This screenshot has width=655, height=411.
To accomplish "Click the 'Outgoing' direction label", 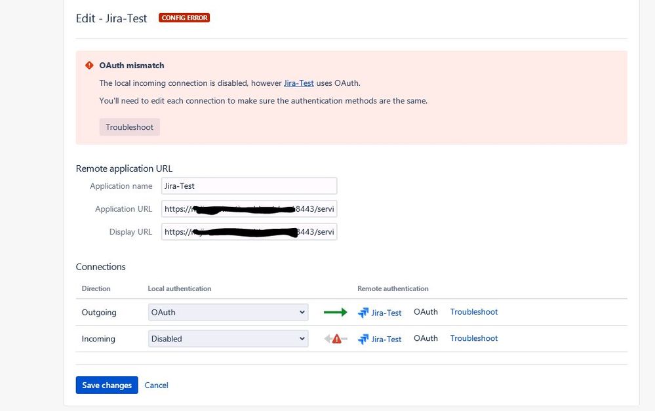I will pyautogui.click(x=99, y=313).
